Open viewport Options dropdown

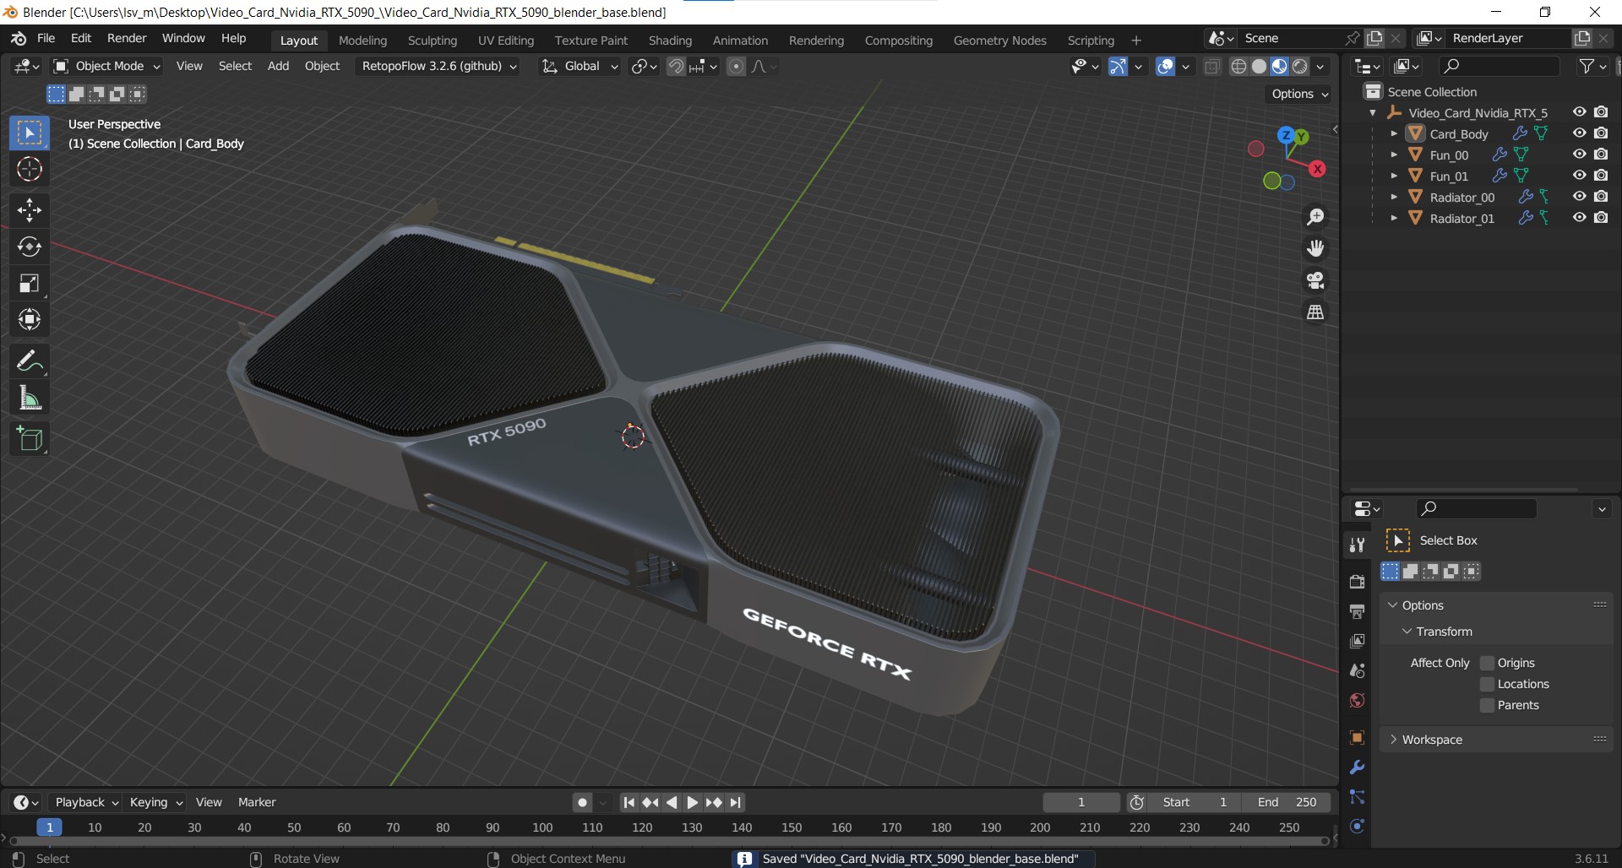(1300, 94)
